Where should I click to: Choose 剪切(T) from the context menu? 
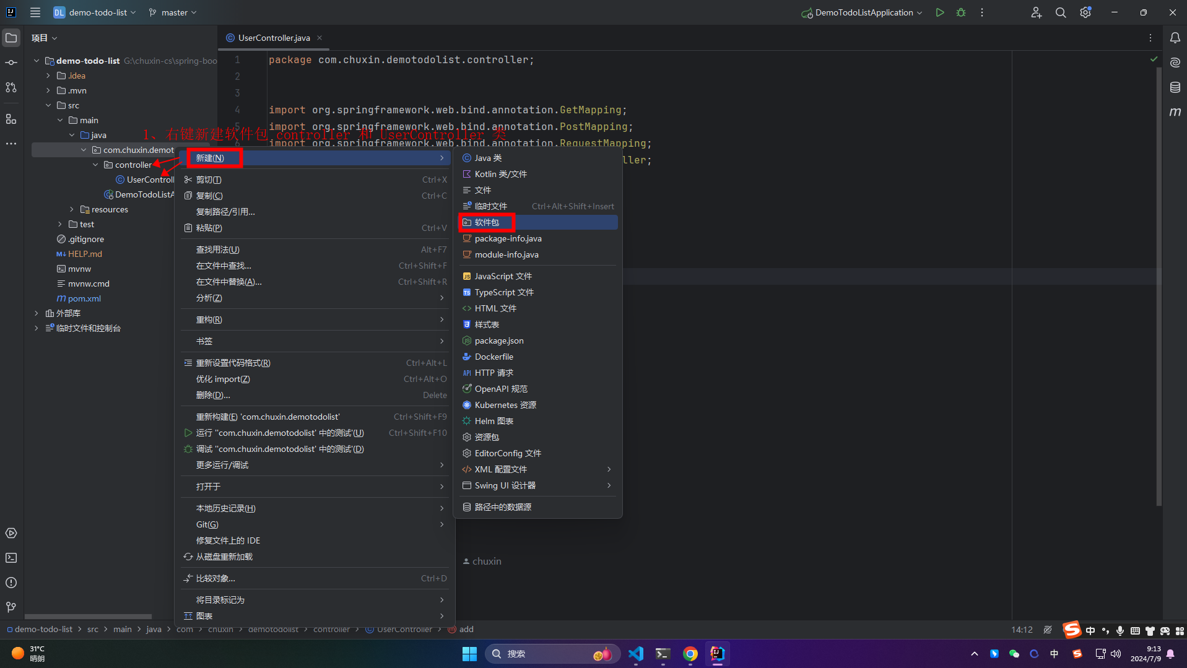pyautogui.click(x=316, y=180)
